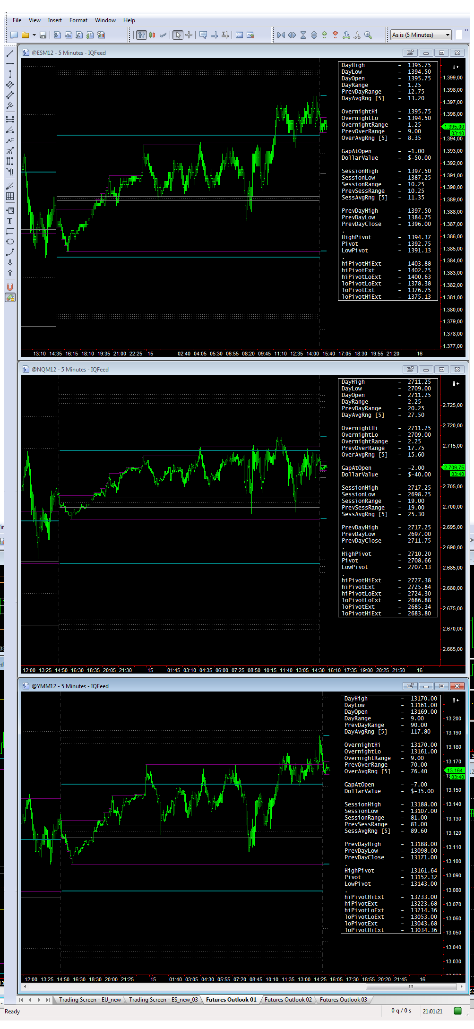The image size is (474, 1029).
Task: Select the Fibonacci retracement levels tool
Action: click(9, 119)
